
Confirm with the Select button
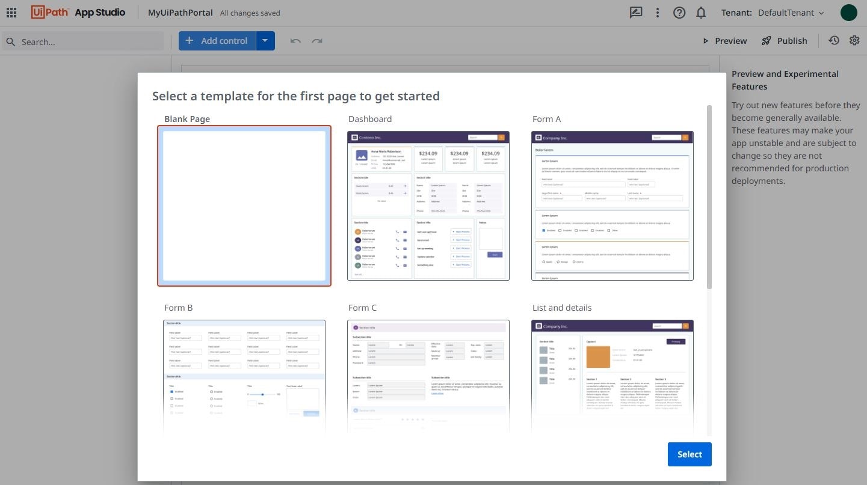tap(690, 454)
